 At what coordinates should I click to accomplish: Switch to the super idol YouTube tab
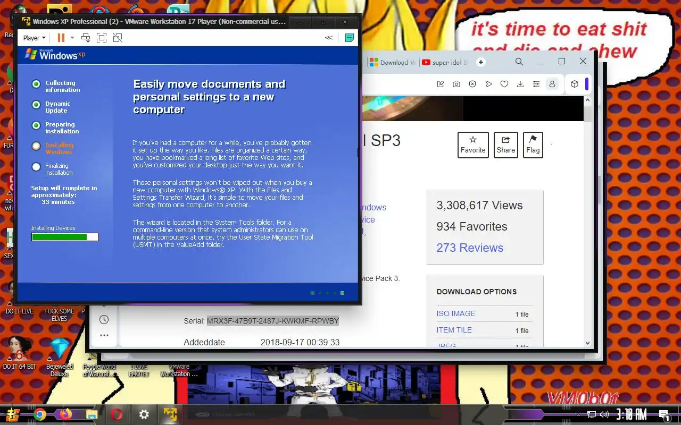[x=445, y=62]
